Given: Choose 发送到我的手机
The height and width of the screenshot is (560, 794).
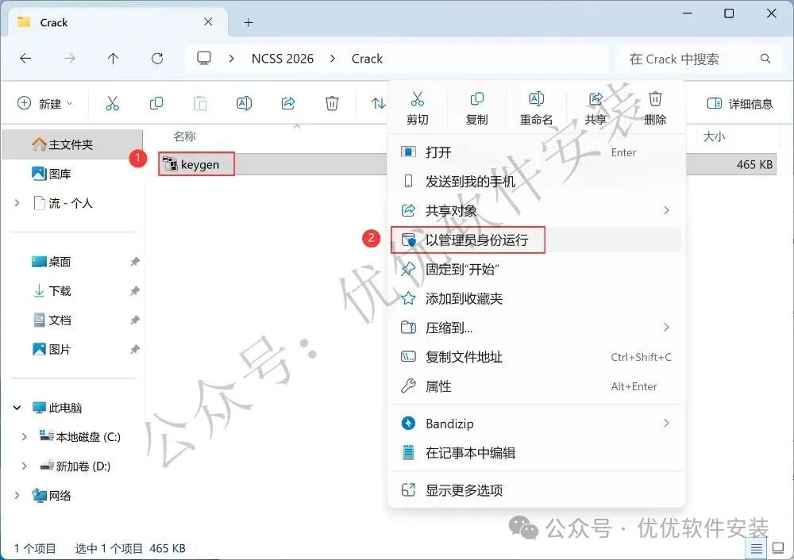Looking at the screenshot, I should point(536,181).
